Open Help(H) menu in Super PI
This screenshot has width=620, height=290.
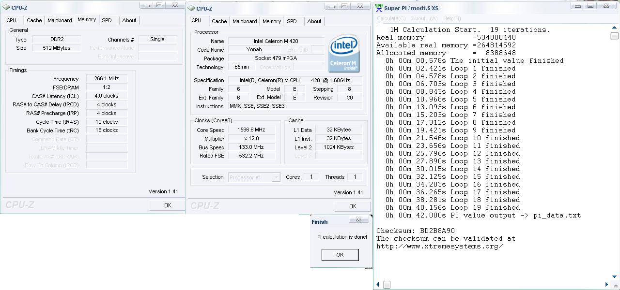[x=452, y=18]
